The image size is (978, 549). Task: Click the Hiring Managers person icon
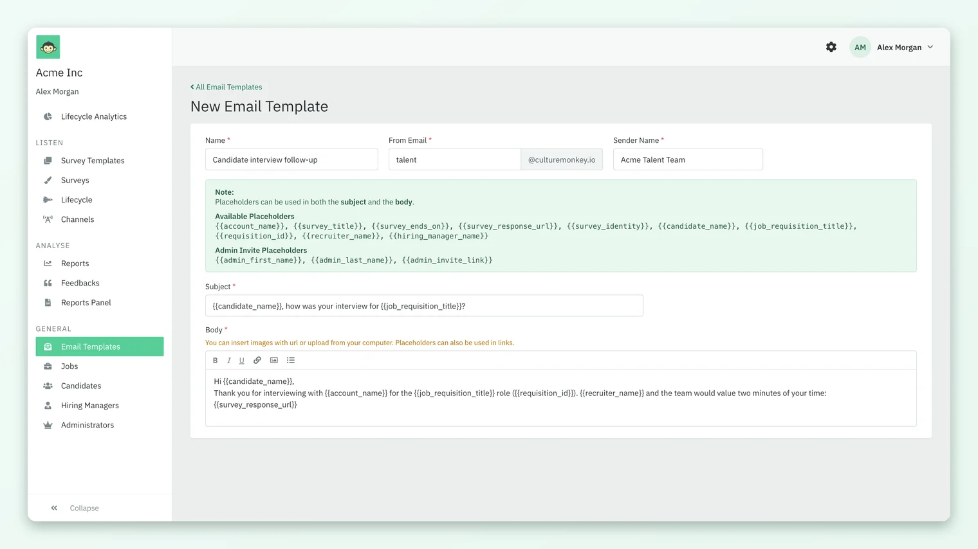click(x=48, y=406)
